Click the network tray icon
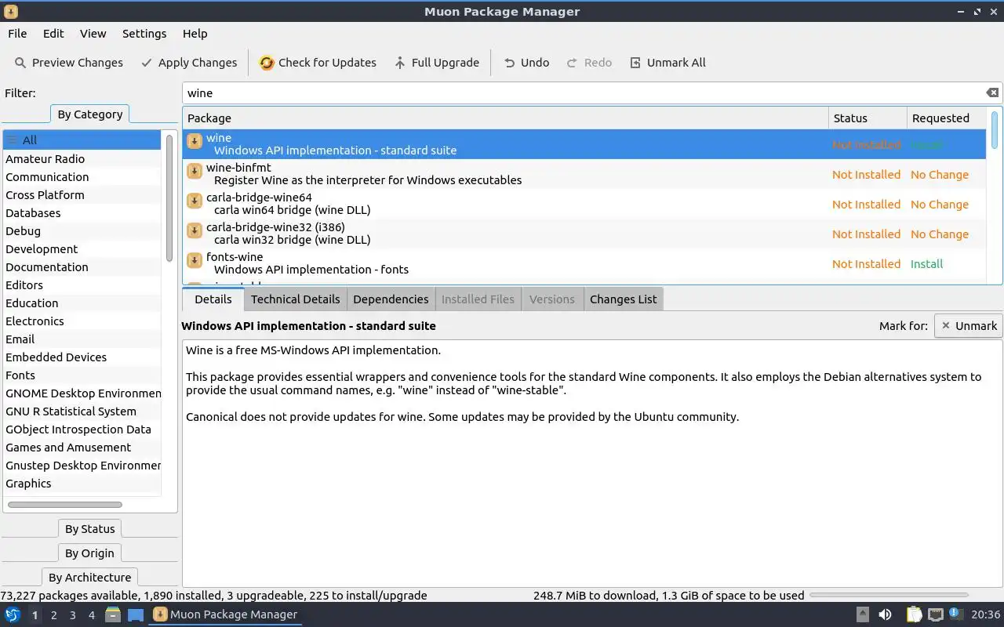 (935, 614)
